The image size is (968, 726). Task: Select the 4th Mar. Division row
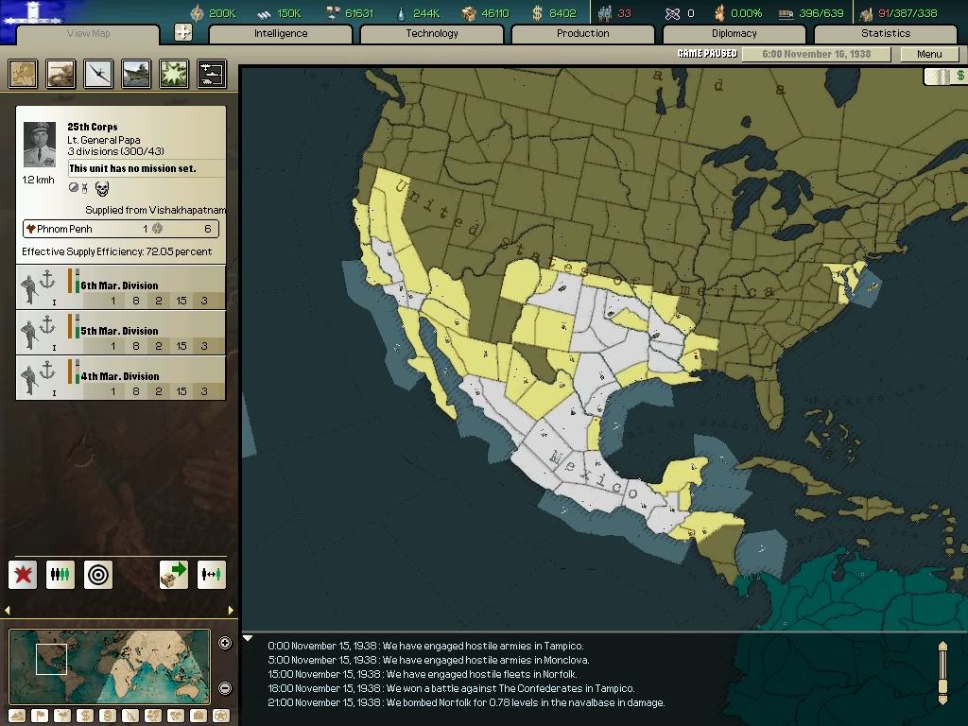click(x=121, y=378)
